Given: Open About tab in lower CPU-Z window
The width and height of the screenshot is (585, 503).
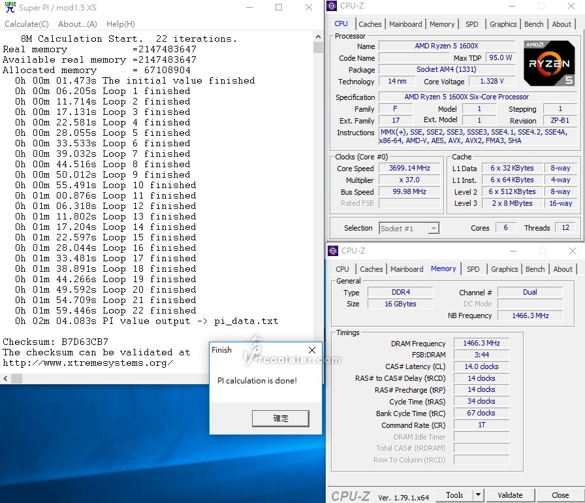Looking at the screenshot, I should coord(563,269).
